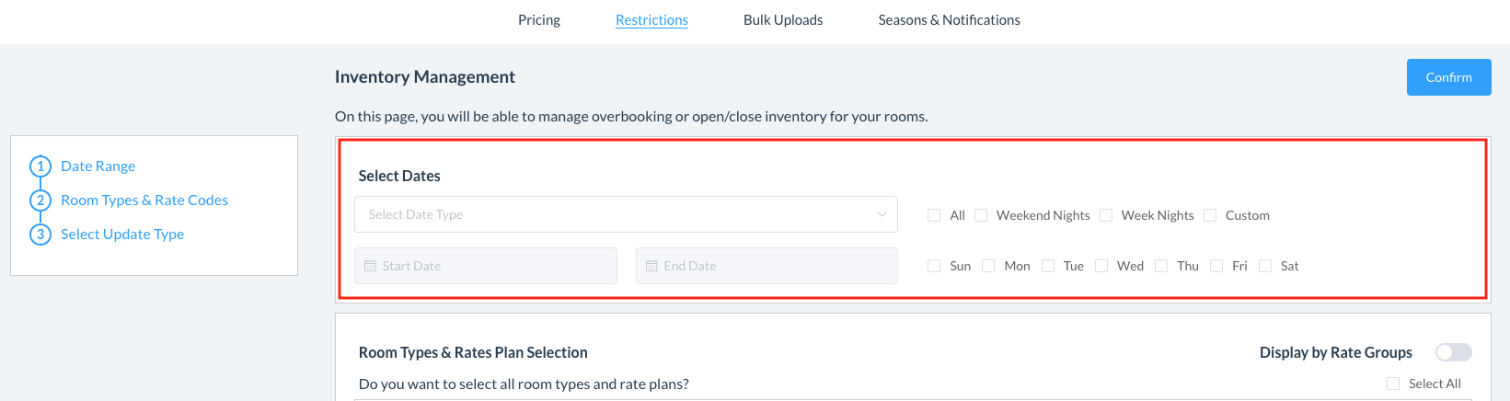The height and width of the screenshot is (401, 1510).
Task: Click step 3 circle icon in sidebar
Action: click(40, 235)
